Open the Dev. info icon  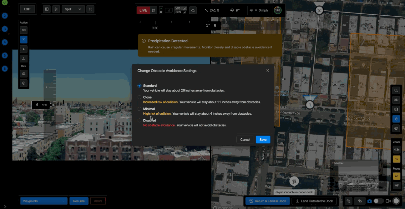pyautogui.click(x=23, y=83)
